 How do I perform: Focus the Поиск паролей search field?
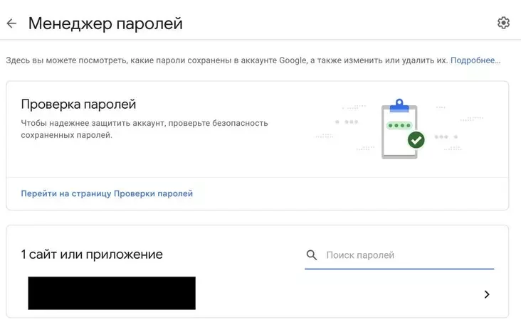pyautogui.click(x=399, y=255)
